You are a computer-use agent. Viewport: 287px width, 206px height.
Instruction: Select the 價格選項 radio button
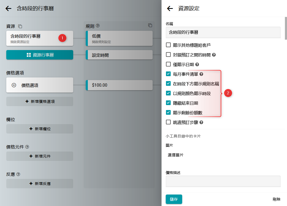point(14,85)
